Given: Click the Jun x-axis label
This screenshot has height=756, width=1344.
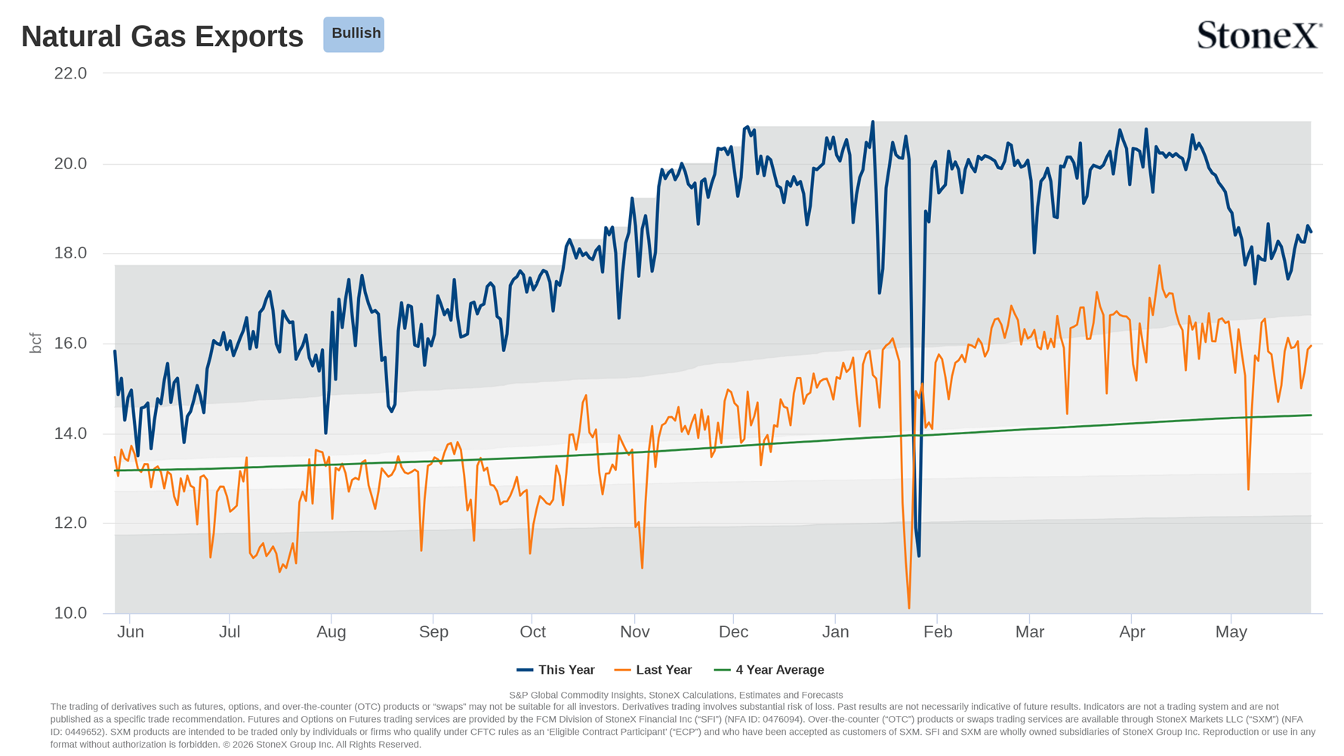Looking at the screenshot, I should [131, 632].
